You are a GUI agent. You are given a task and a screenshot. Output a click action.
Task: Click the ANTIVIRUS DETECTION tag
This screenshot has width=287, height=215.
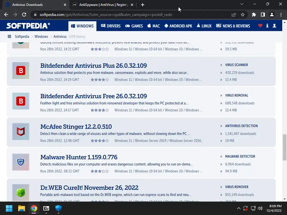pyautogui.click(x=241, y=126)
